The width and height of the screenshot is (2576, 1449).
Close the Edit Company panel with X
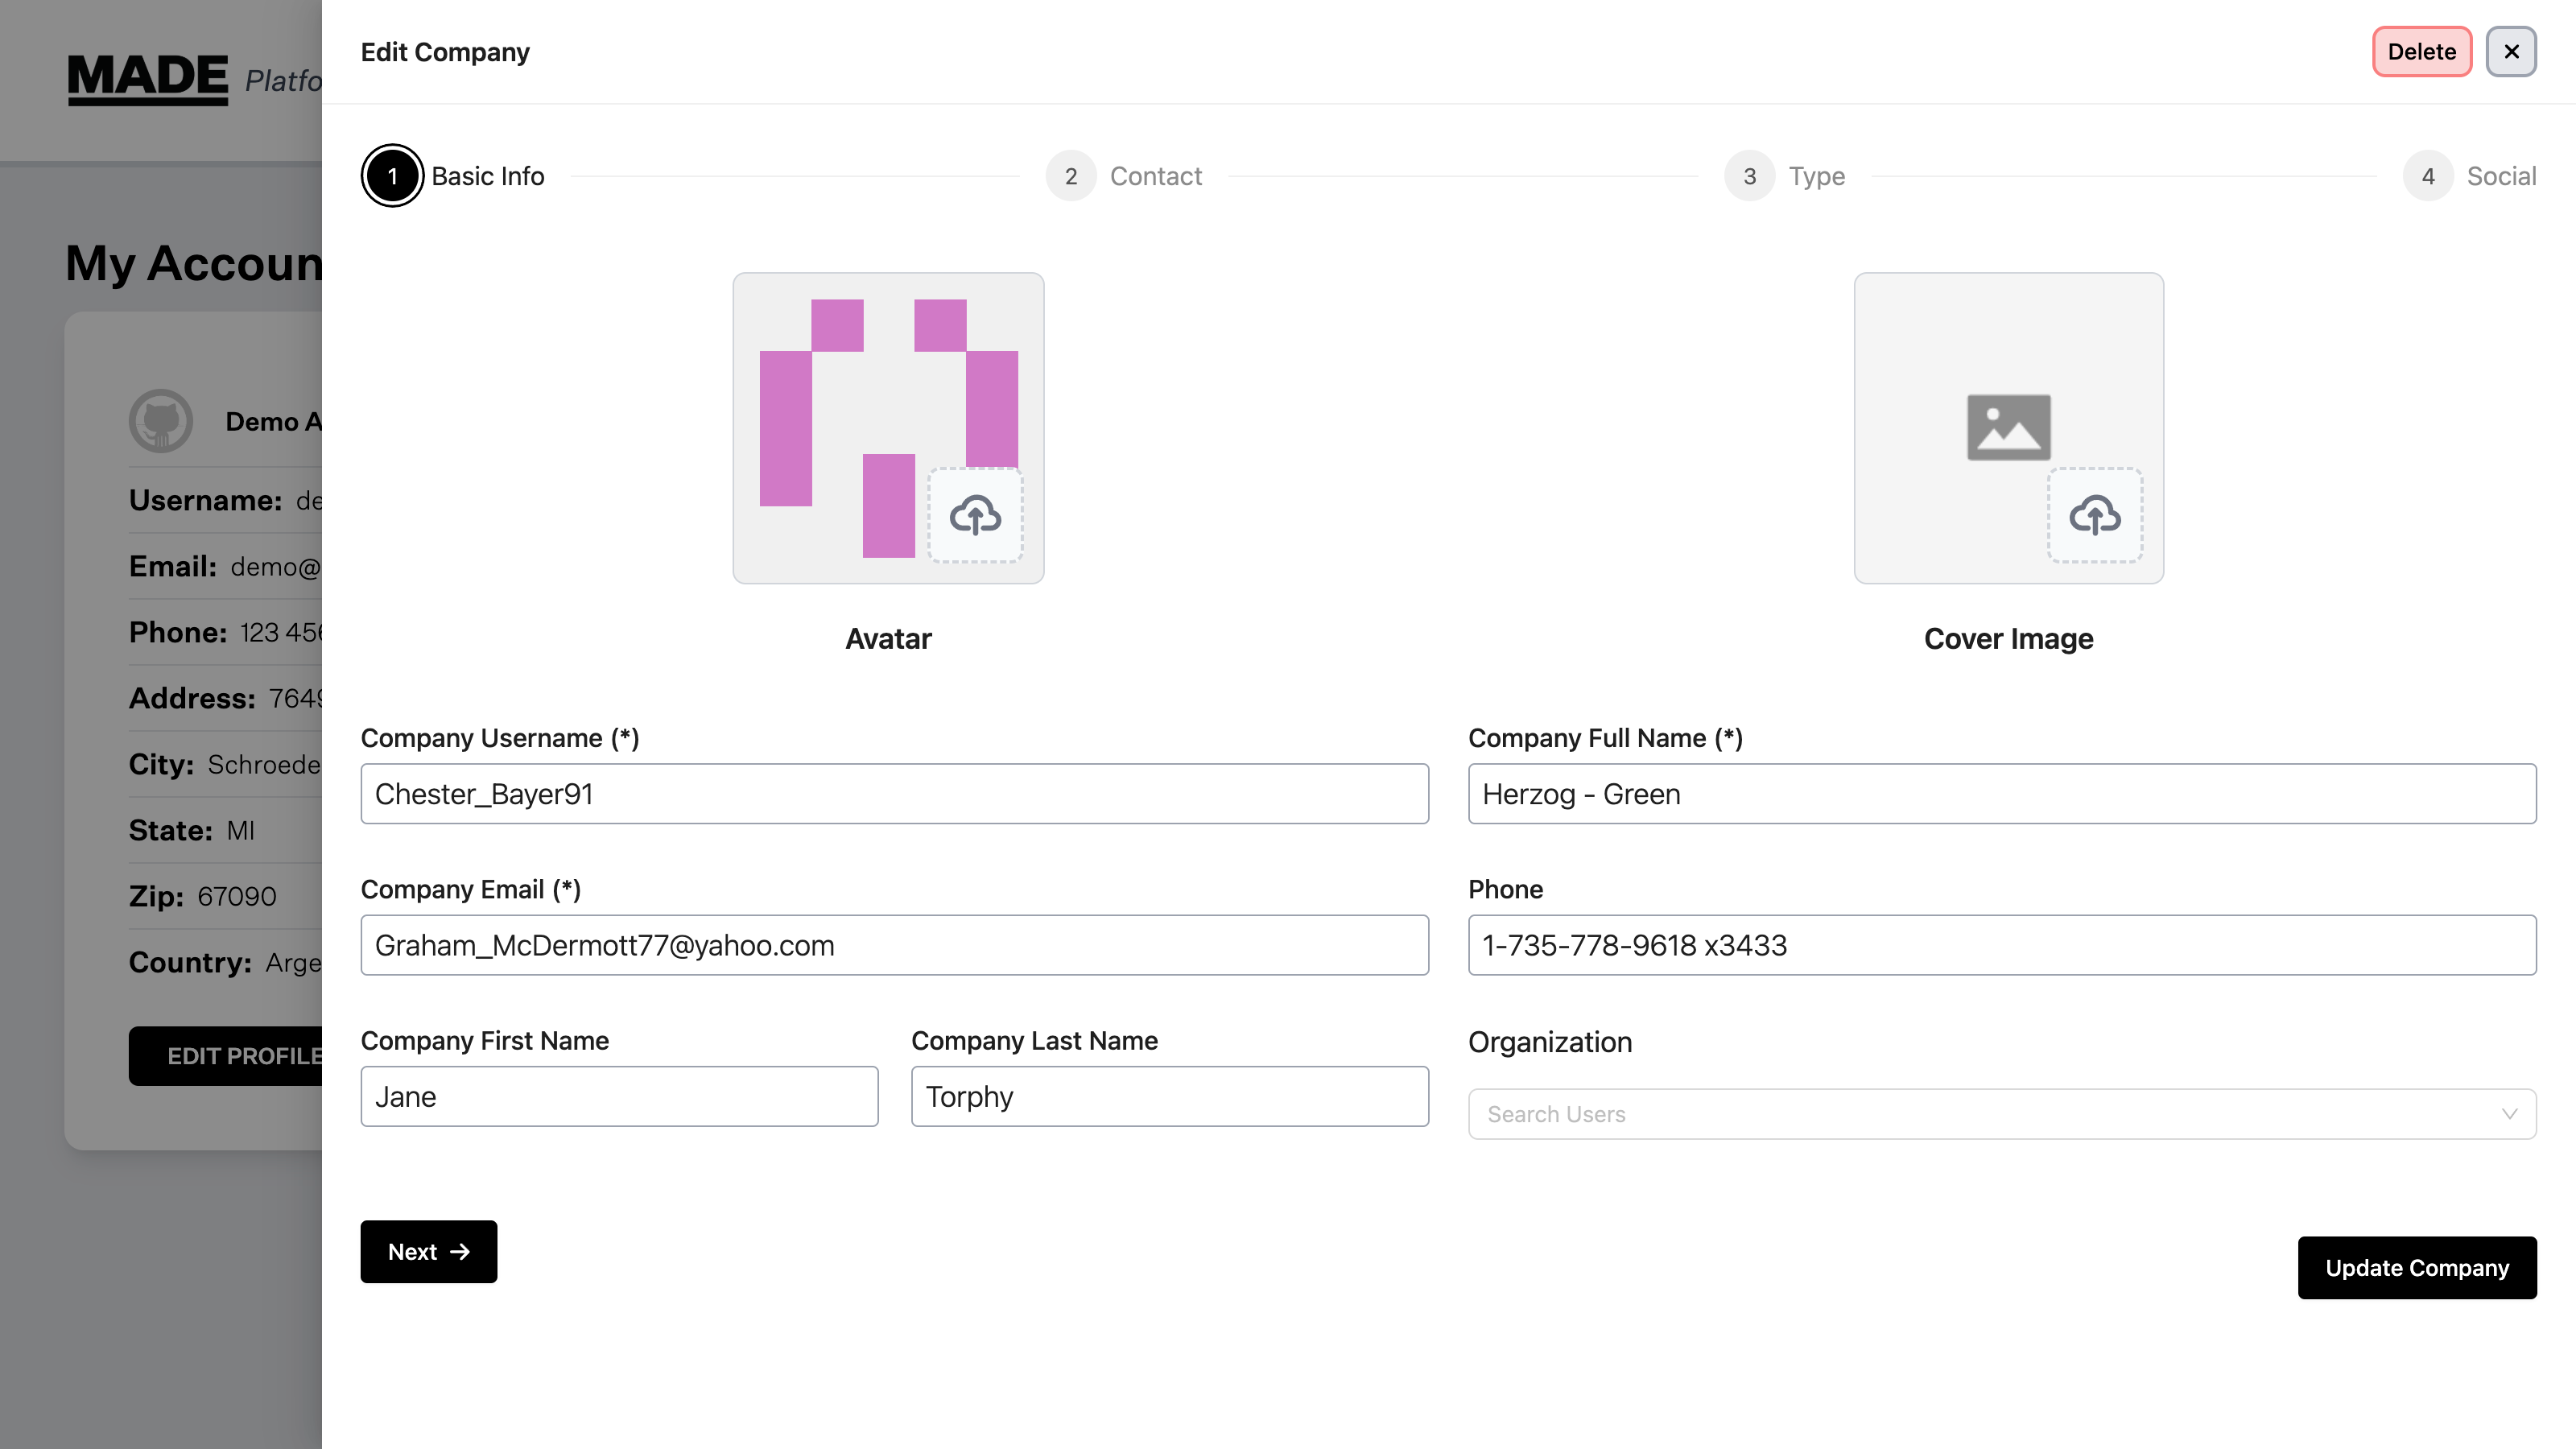coord(2510,52)
